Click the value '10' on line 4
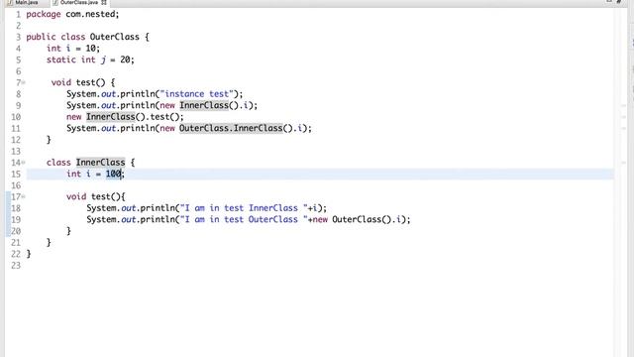 tap(90, 49)
